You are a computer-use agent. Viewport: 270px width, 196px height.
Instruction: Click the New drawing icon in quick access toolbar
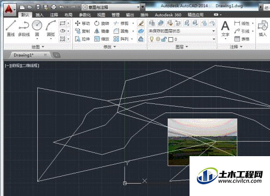[22, 7]
